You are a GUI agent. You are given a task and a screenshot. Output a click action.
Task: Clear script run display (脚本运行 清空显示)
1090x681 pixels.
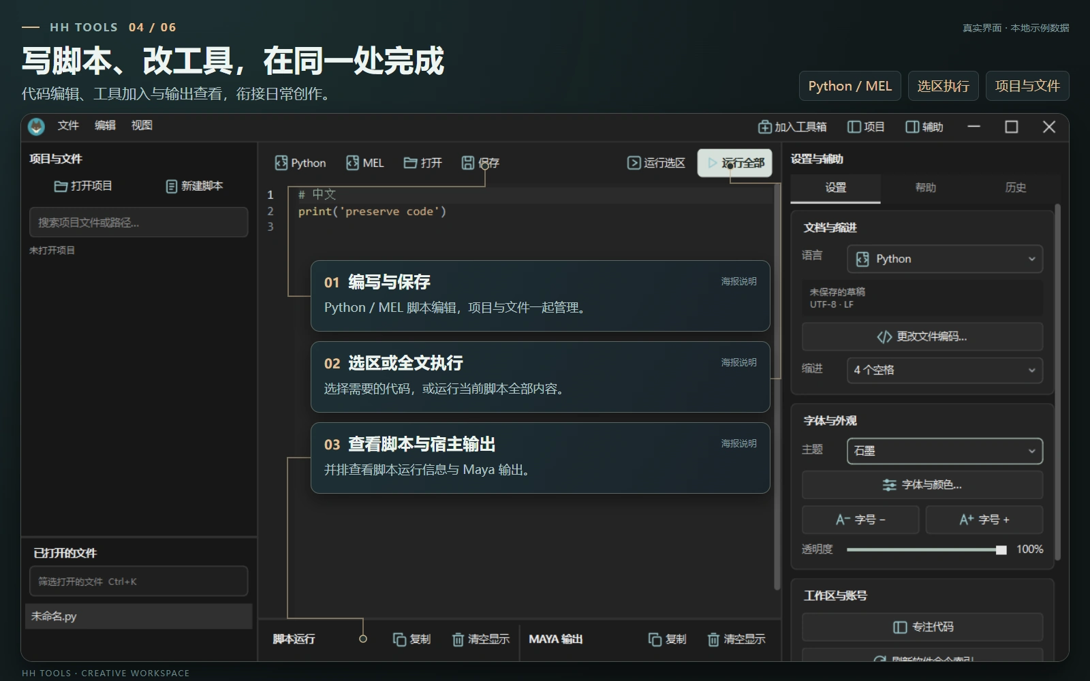point(481,639)
